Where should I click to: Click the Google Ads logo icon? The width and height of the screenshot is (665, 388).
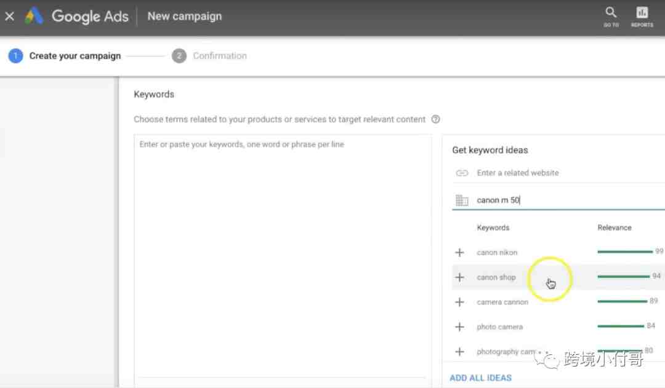pyautogui.click(x=34, y=16)
